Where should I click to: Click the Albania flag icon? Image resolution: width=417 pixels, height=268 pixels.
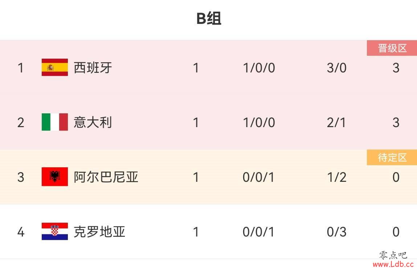pos(55,177)
